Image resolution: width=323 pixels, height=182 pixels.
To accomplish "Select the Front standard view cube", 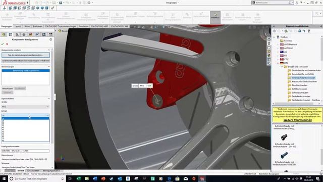I will click(10, 8).
